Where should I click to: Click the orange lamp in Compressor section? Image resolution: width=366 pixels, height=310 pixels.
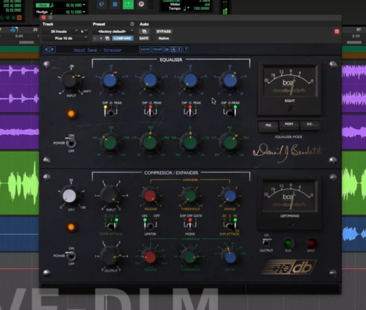pos(71,227)
